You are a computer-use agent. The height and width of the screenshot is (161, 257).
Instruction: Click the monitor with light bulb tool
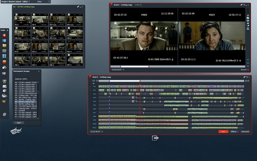[x=4, y=81]
